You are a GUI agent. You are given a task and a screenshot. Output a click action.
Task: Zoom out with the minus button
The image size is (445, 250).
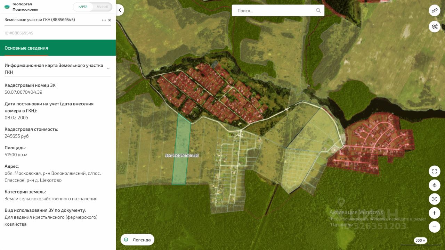[x=434, y=227]
